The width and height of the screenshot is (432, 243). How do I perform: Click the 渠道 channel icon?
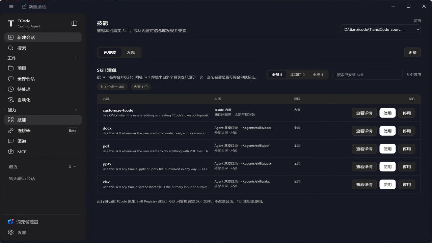click(11, 141)
